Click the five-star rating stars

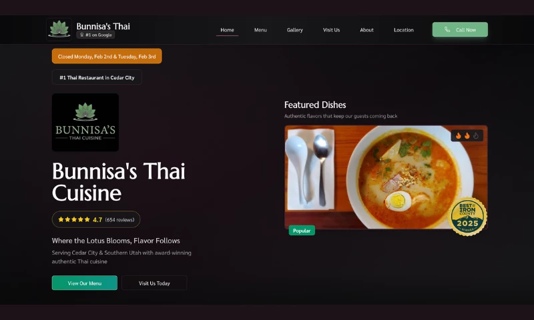(x=74, y=219)
